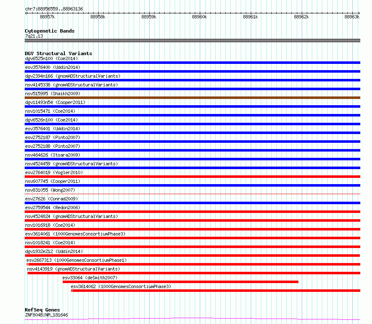Select nsv464626 (Itsara2009) label

tap(53, 155)
